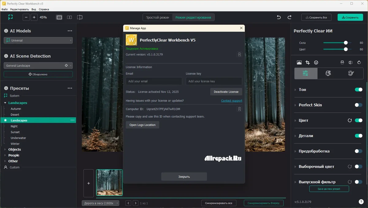Reset the Цвет section

pos(350,121)
